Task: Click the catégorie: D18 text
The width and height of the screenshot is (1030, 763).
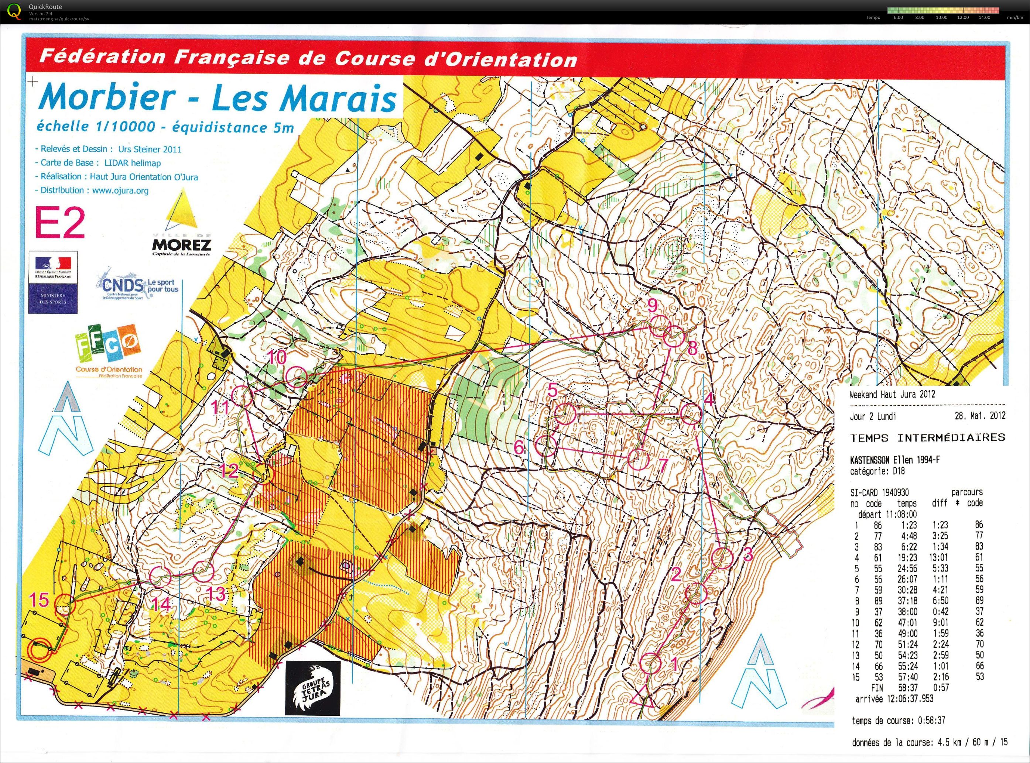Action: click(877, 471)
